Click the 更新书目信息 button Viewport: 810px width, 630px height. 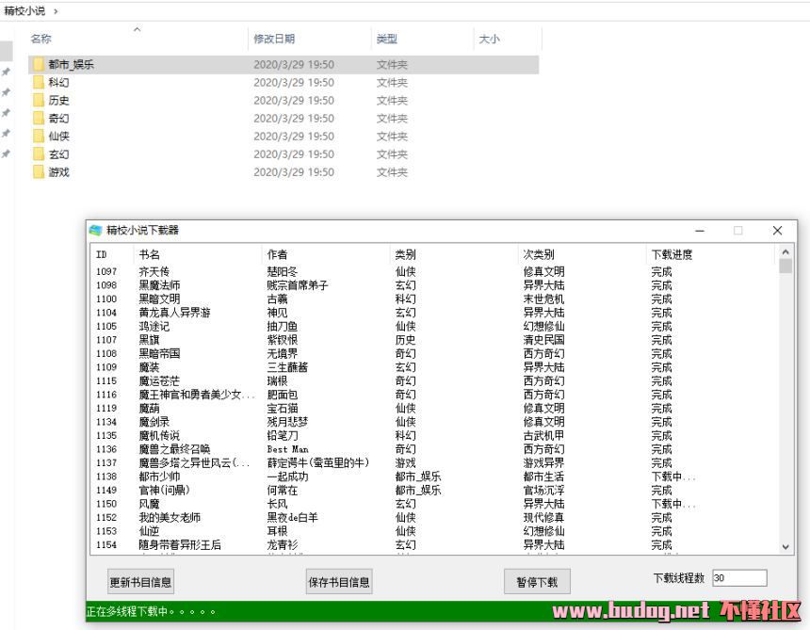tap(141, 582)
